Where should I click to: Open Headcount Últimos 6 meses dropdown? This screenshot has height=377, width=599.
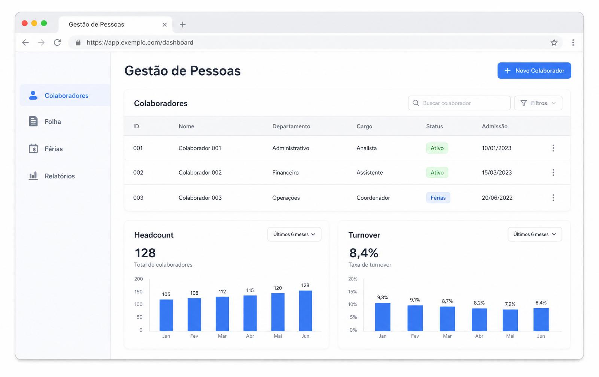(294, 235)
